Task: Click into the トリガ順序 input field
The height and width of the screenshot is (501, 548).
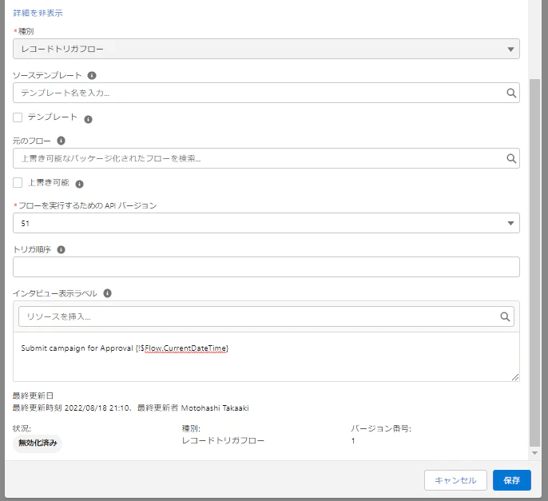Action: (x=266, y=267)
